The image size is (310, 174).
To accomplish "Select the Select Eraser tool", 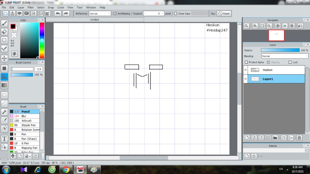I will [4, 129].
